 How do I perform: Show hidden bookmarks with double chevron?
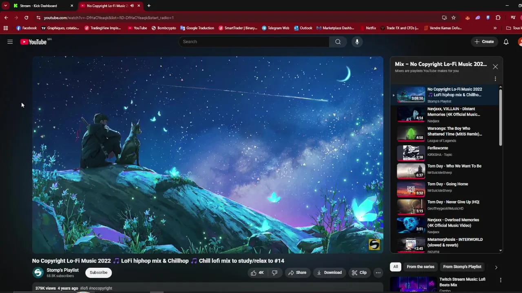(495, 28)
